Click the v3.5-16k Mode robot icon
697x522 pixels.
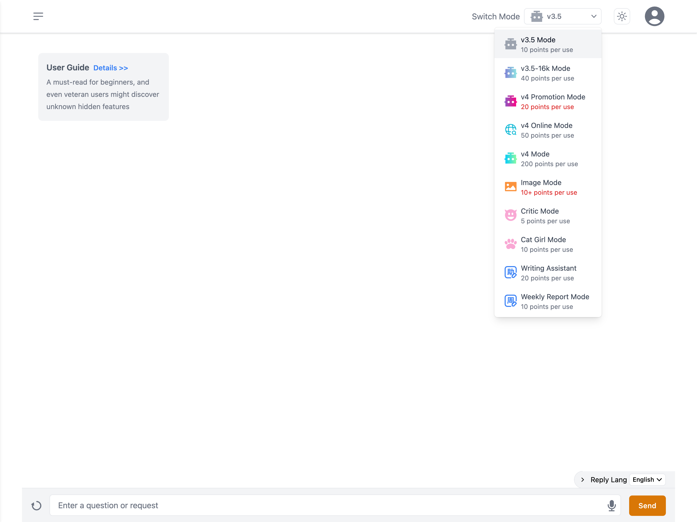[511, 73]
